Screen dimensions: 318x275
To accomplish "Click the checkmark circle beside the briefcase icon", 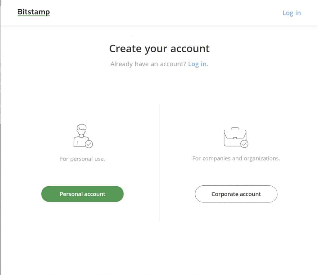I will point(245,144).
